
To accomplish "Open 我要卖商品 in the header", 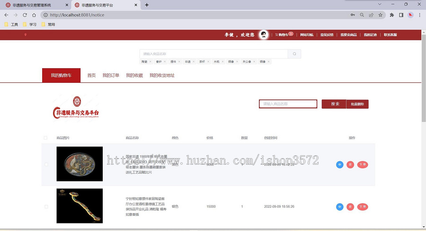I will point(348,35).
